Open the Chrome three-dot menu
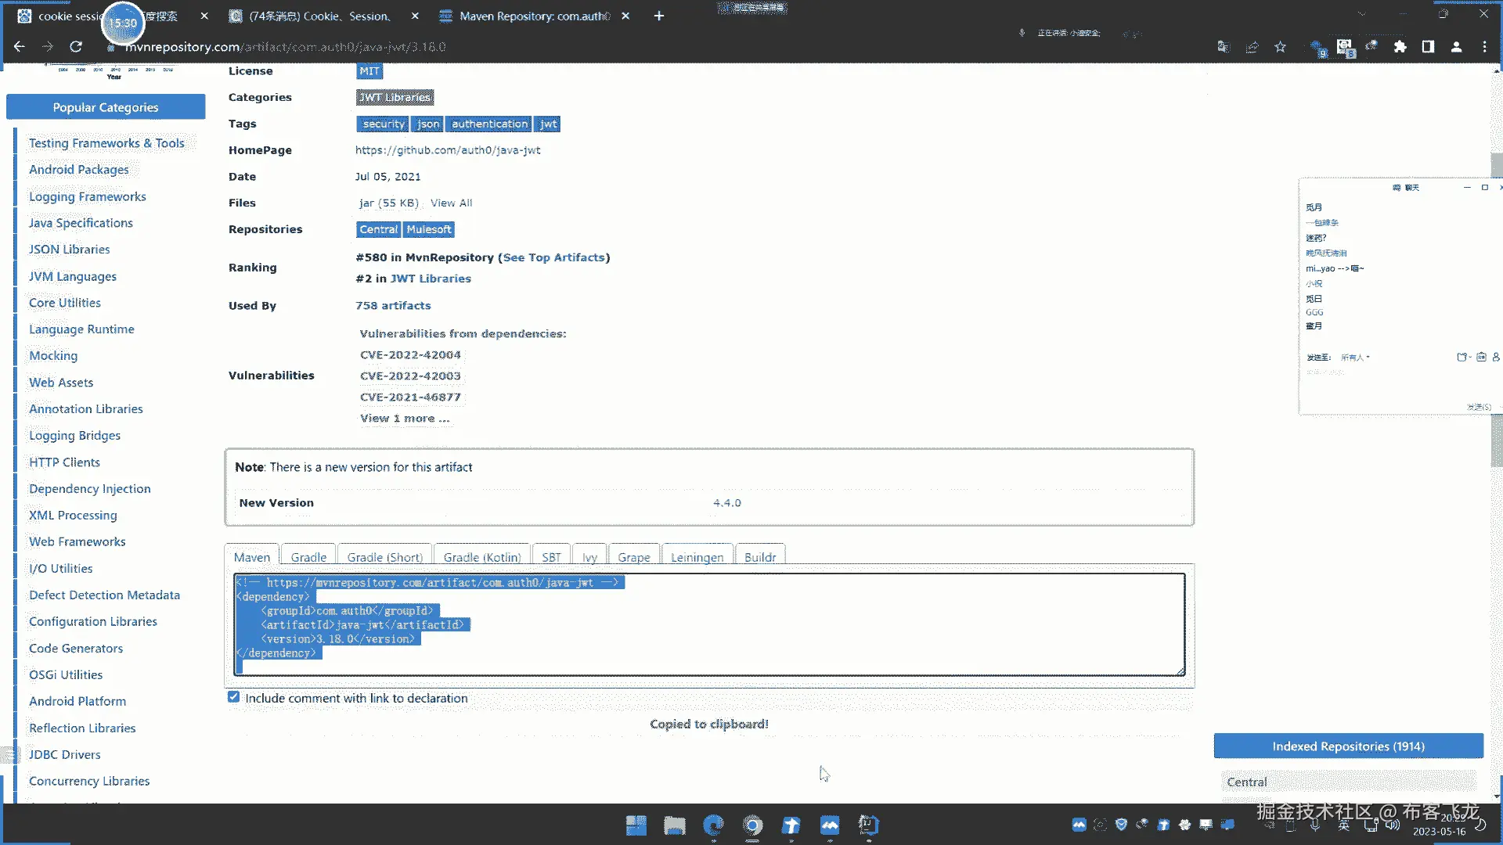The image size is (1503, 845). coord(1484,47)
